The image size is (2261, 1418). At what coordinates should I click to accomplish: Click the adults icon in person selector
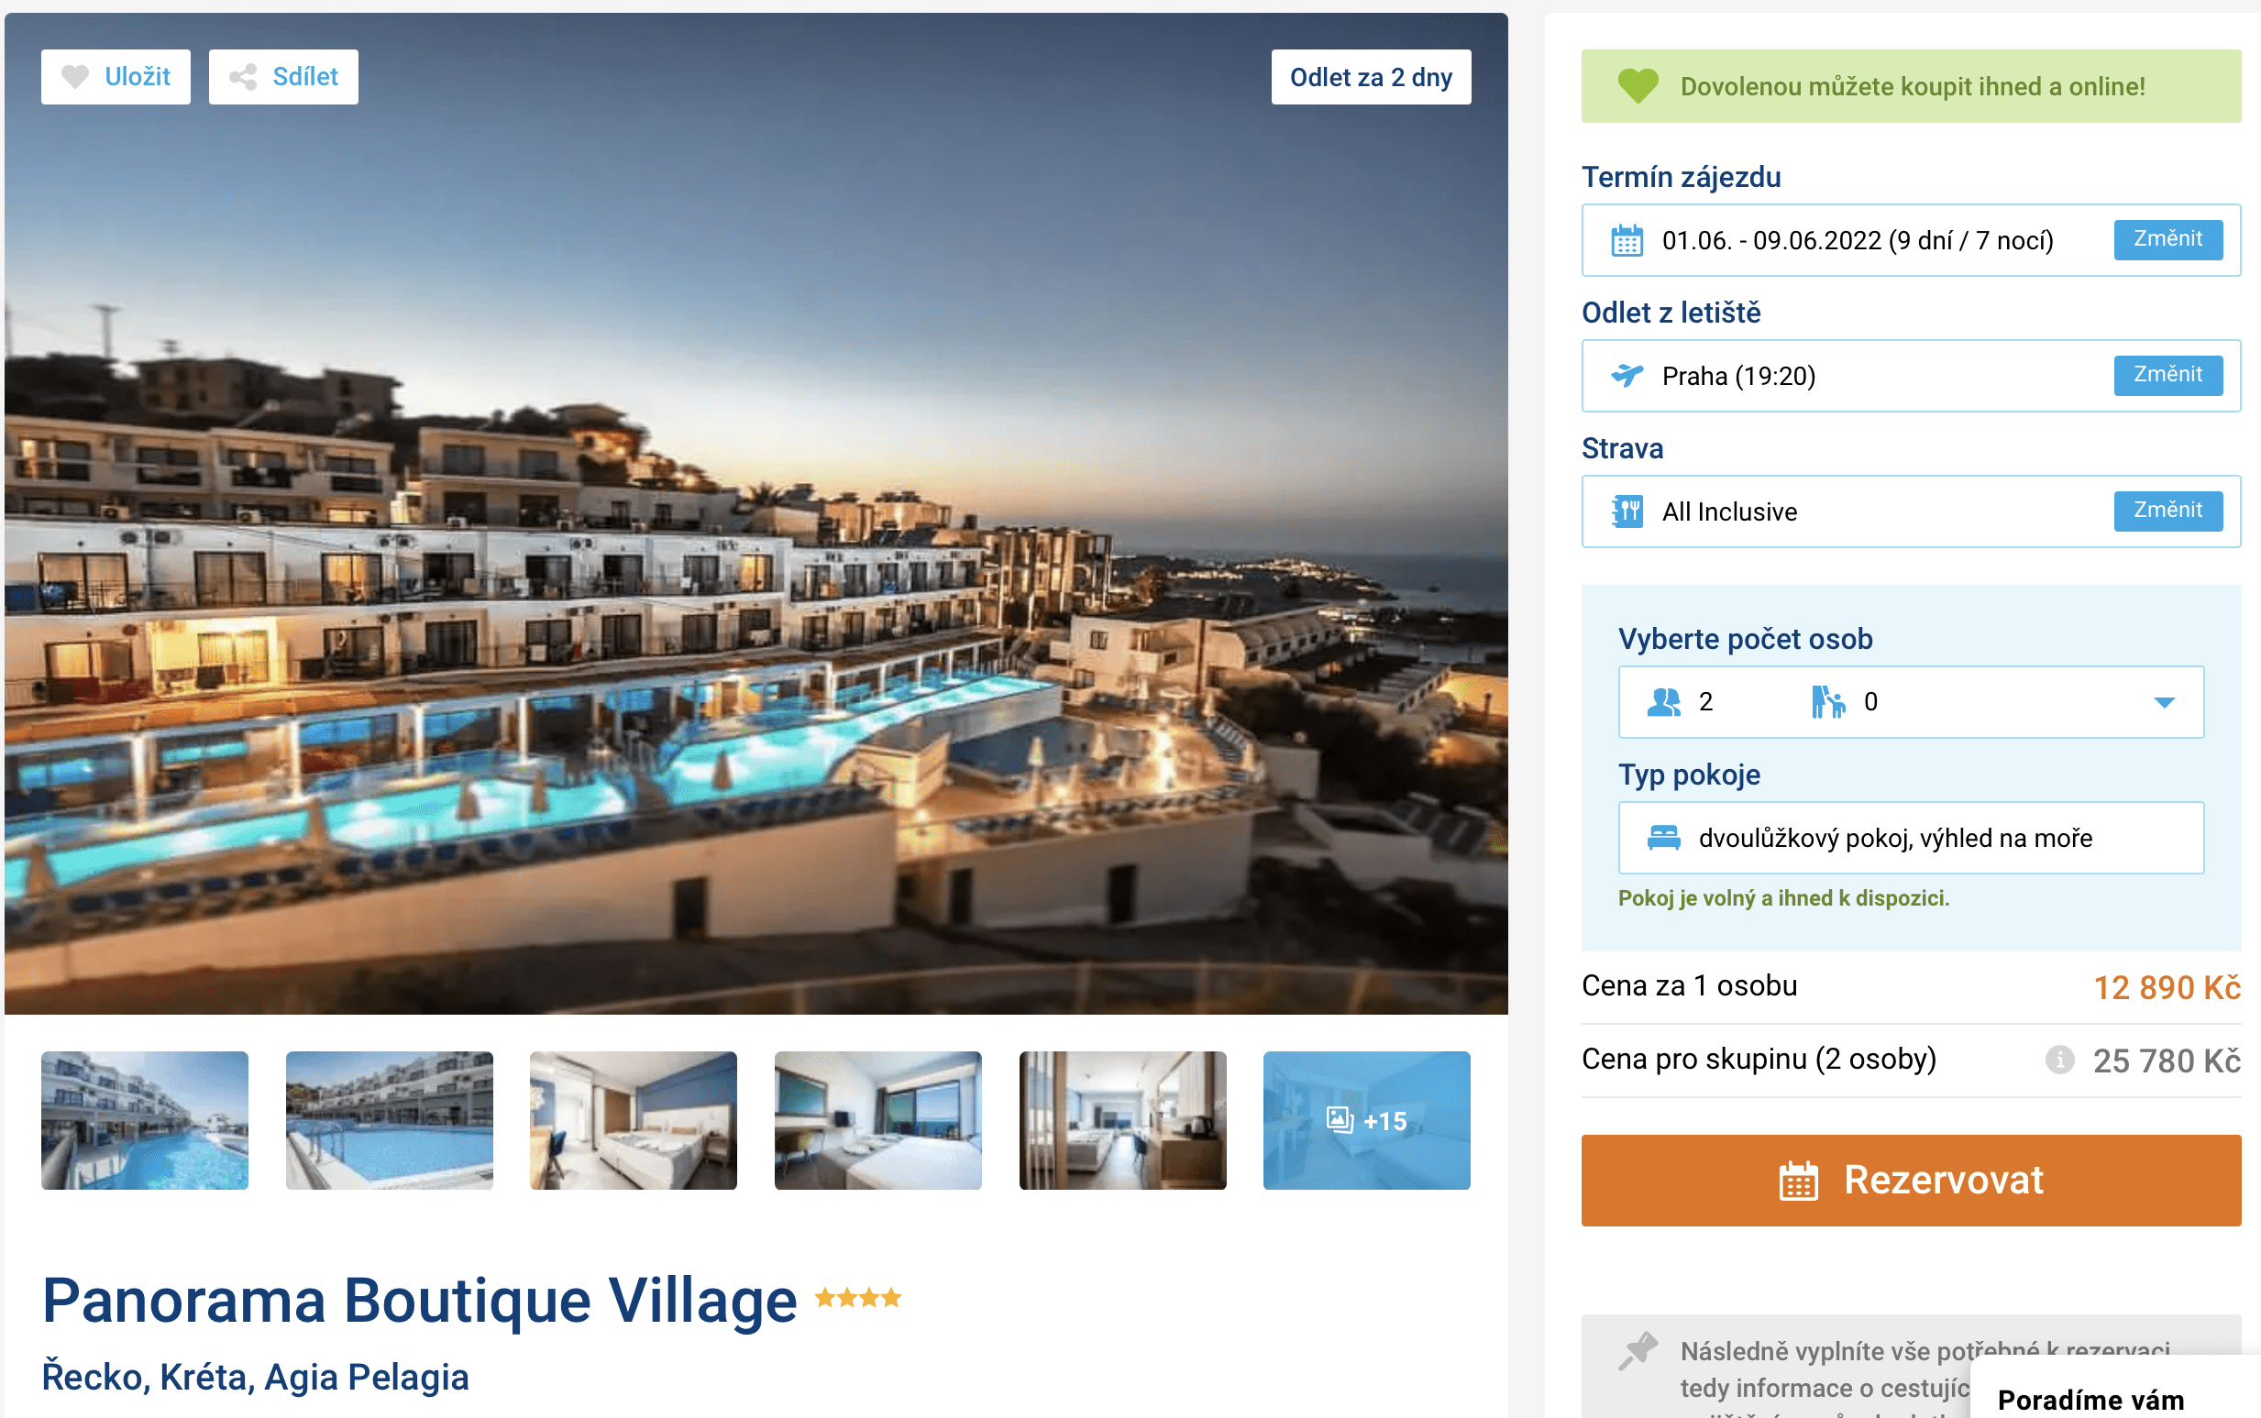1663,701
